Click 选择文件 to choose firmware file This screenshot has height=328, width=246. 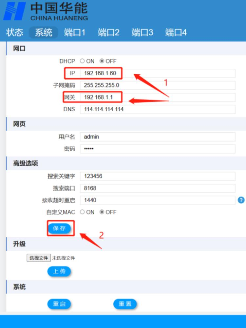point(39,258)
